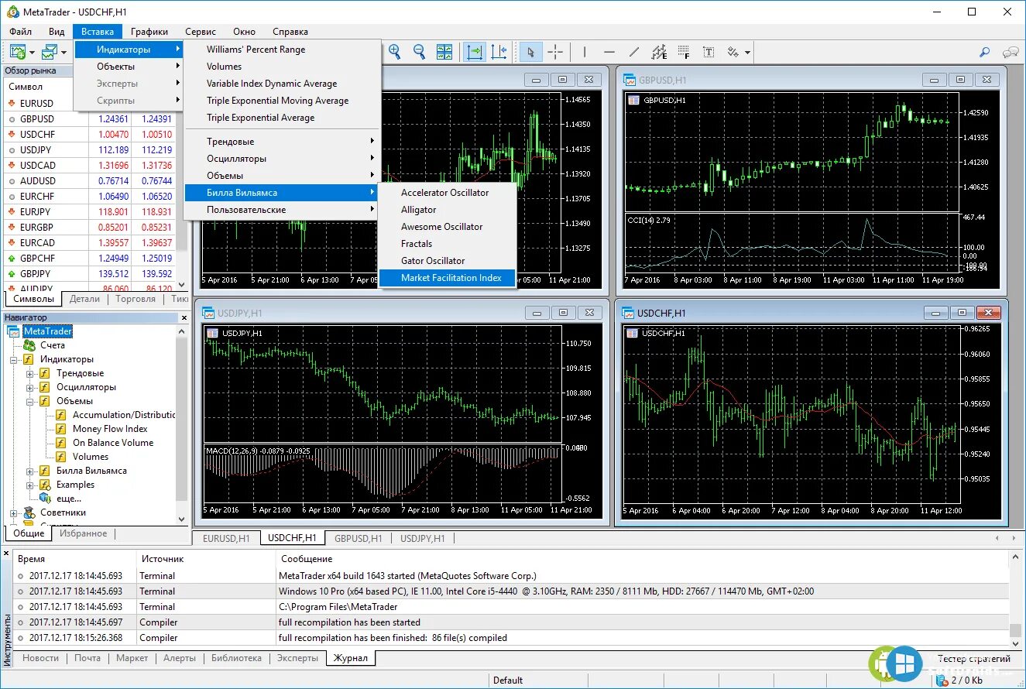Expand the Советники tree node
1026x689 pixels.
click(13, 512)
